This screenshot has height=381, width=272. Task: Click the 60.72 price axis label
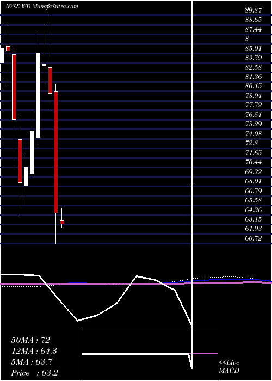click(254, 238)
